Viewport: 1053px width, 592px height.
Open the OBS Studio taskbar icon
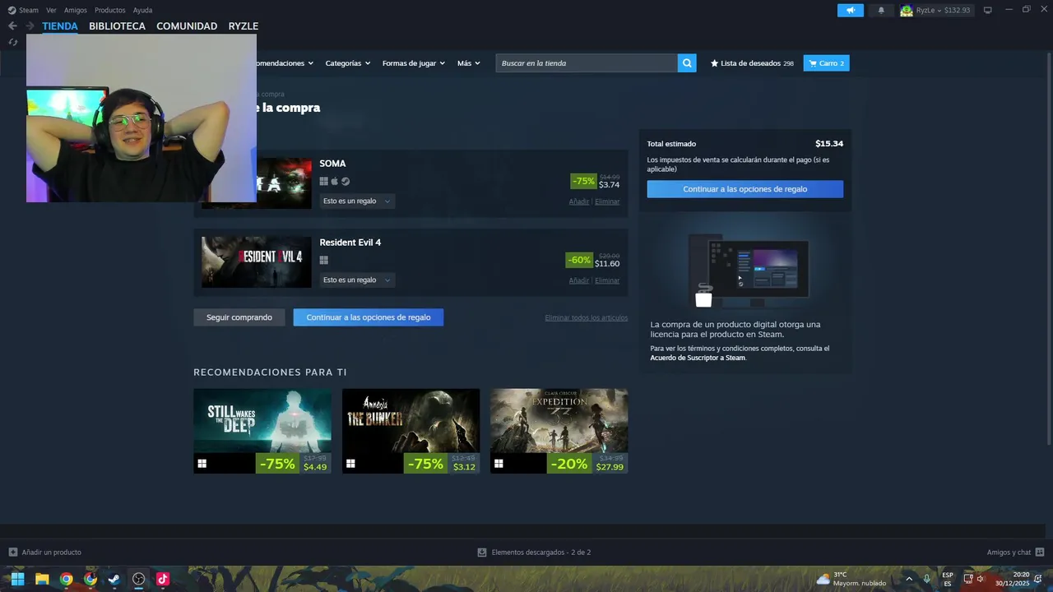138,579
